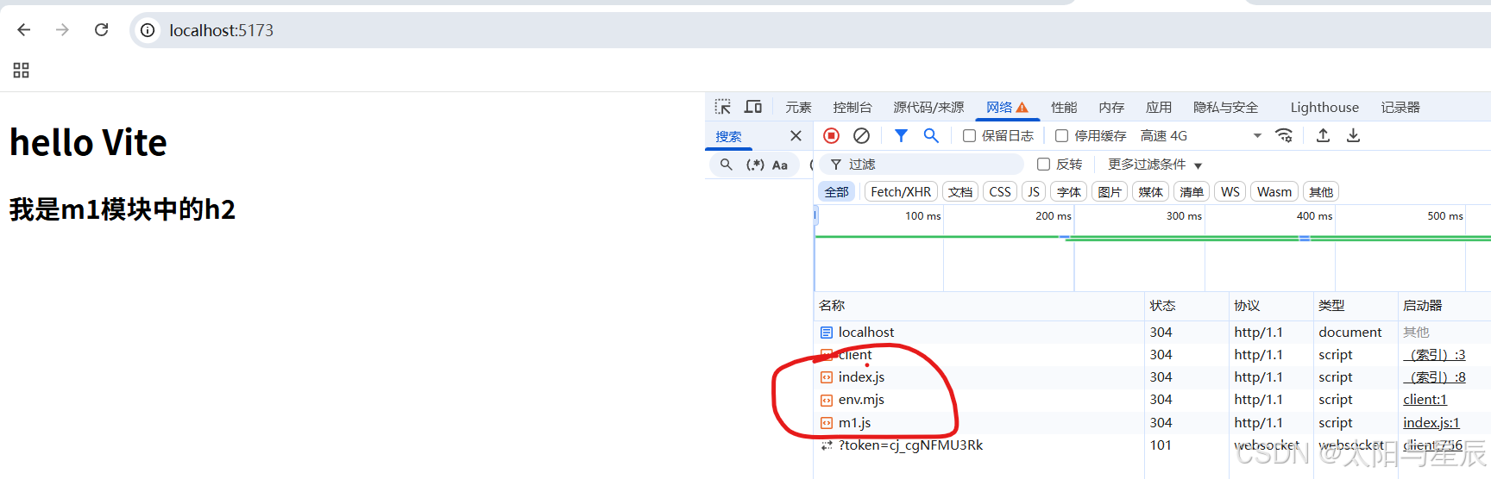Toggle match case Aa in search

pos(780,165)
